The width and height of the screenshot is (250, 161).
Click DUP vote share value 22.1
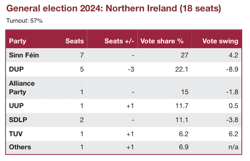click(x=182, y=69)
